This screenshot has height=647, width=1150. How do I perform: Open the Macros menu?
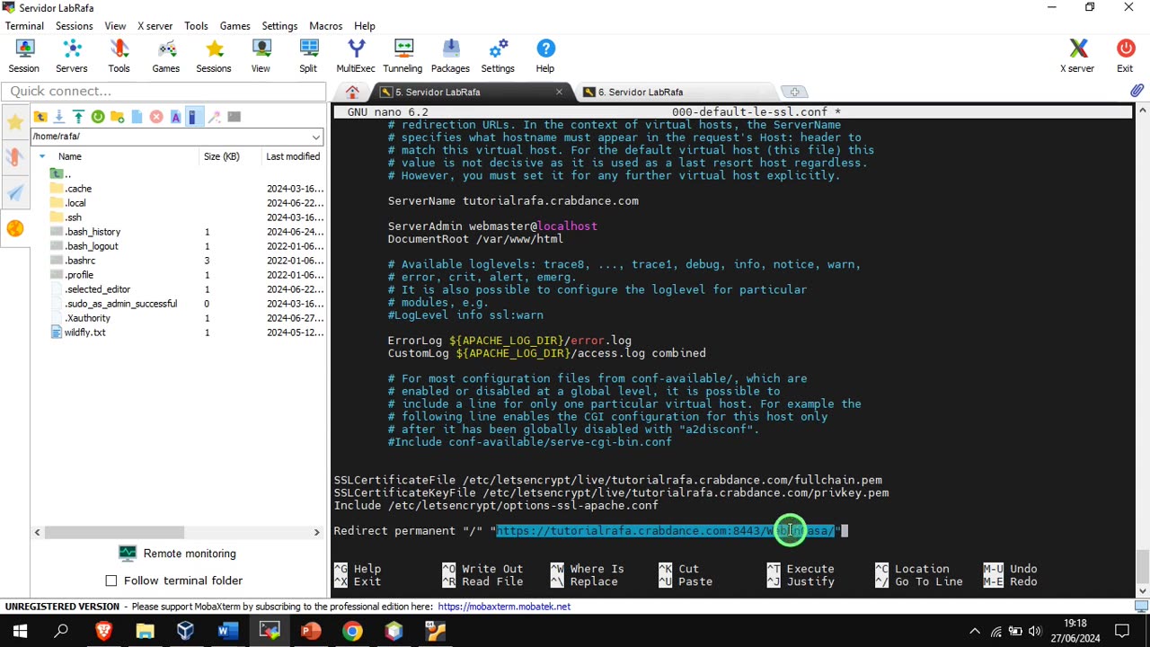click(x=325, y=26)
